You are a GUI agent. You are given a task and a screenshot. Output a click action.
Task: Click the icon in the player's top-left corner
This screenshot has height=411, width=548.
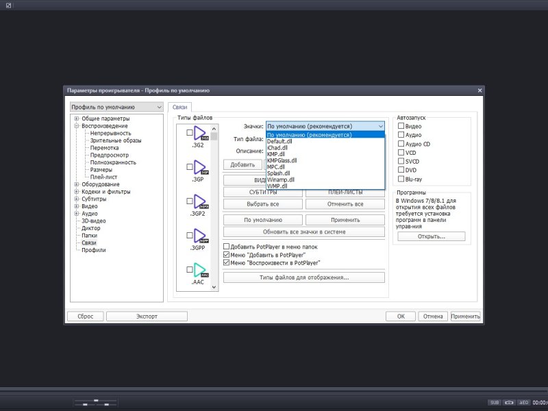(8, 5)
